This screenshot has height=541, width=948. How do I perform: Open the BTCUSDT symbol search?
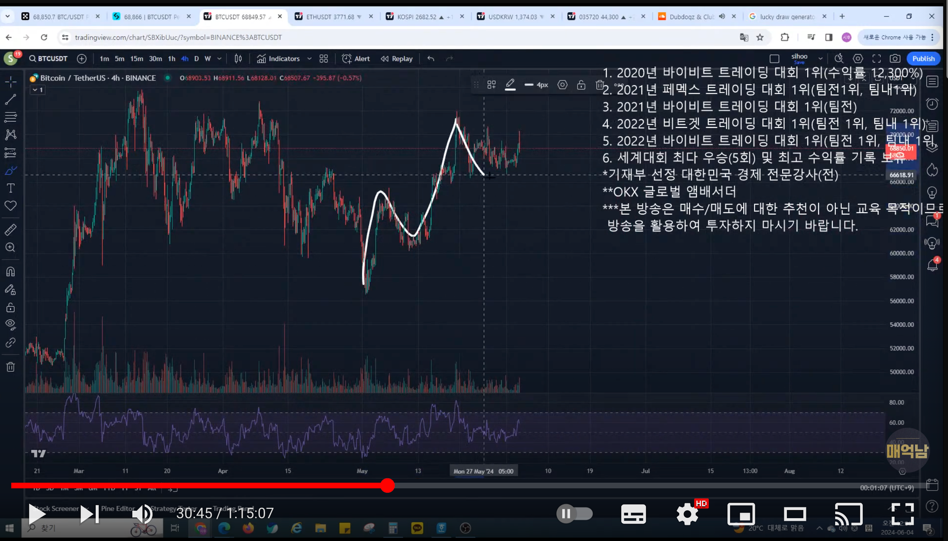click(48, 59)
